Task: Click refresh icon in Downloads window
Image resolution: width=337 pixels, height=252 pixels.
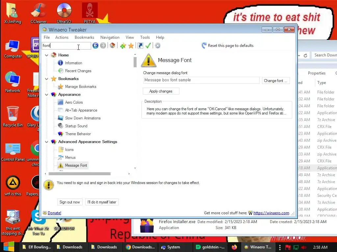Action: (x=305, y=55)
